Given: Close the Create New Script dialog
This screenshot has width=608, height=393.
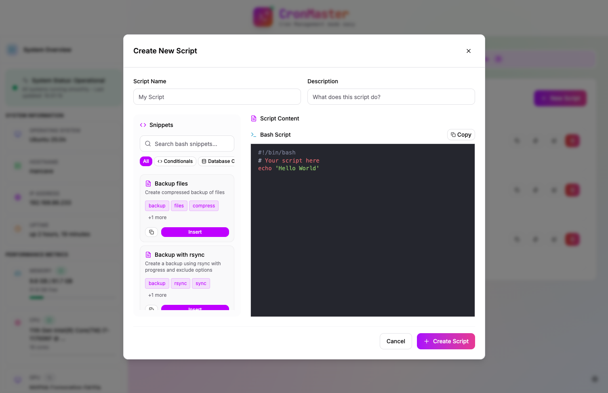Looking at the screenshot, I should [469, 51].
